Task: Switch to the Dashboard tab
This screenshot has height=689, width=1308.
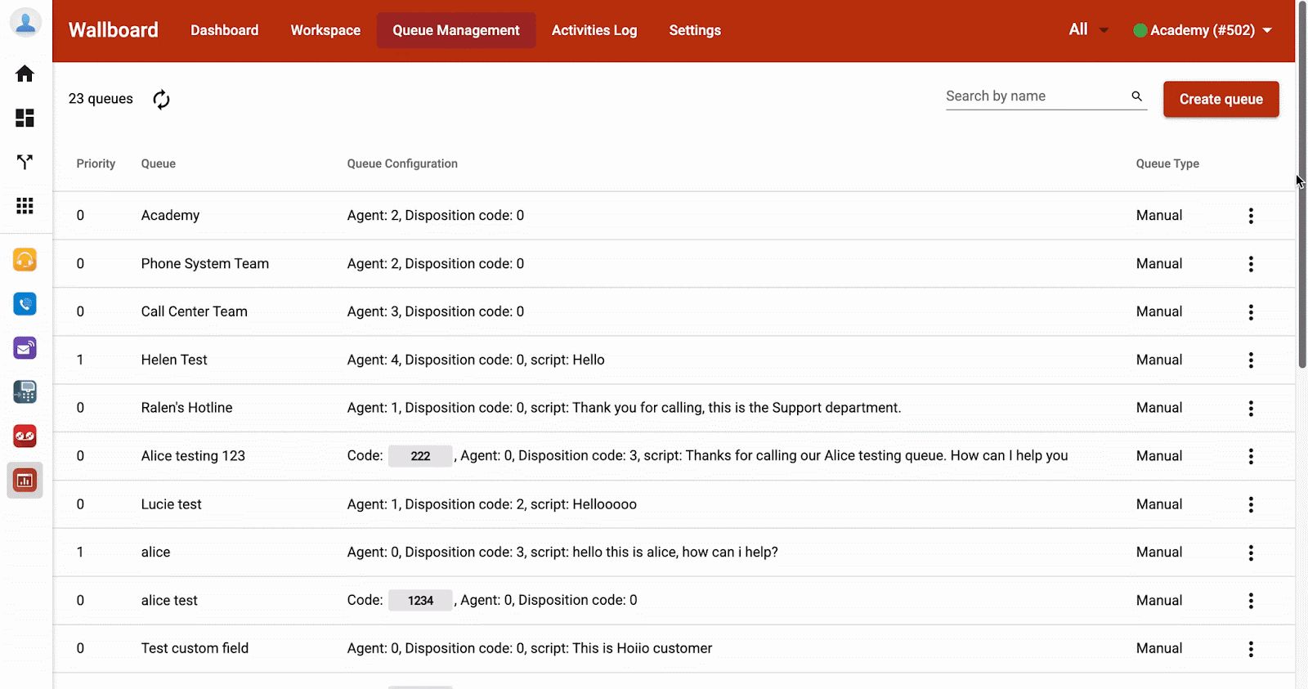Action: [x=225, y=30]
